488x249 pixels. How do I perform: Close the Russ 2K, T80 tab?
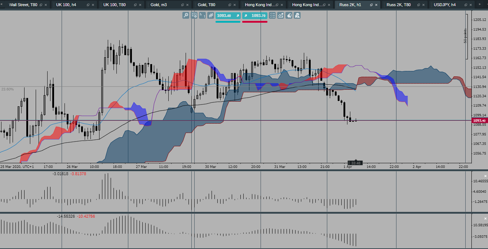coord(423,5)
